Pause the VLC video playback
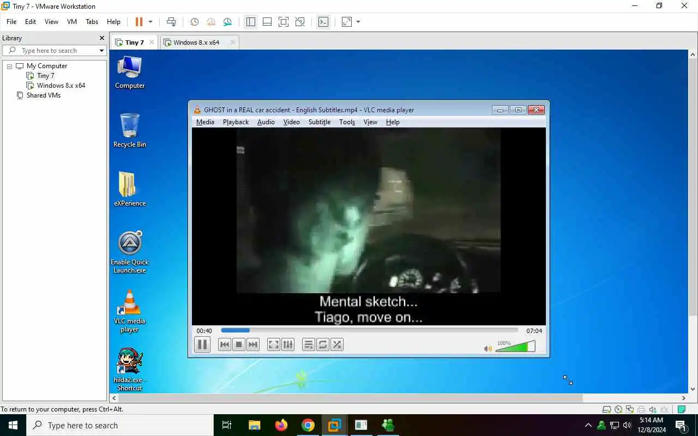The height and width of the screenshot is (436, 698). click(202, 344)
